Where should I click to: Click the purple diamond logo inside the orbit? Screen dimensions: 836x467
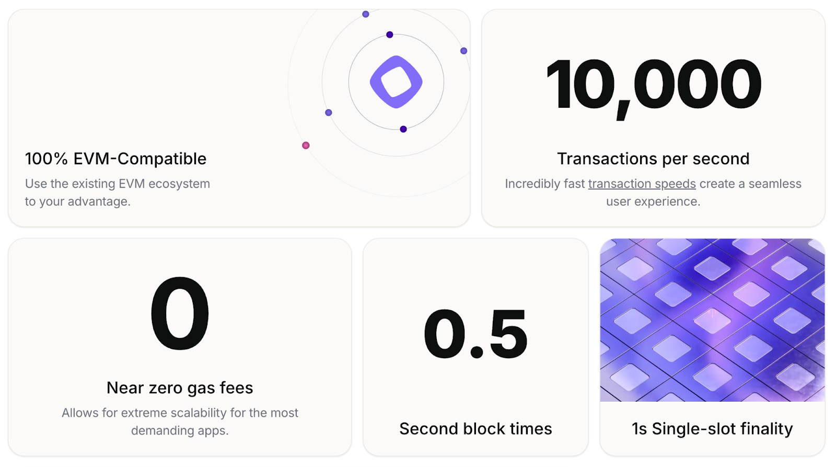(396, 82)
